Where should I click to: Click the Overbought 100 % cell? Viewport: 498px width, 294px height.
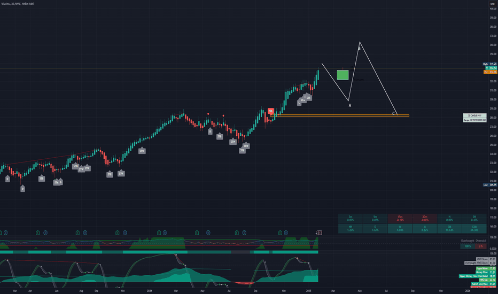click(468, 246)
